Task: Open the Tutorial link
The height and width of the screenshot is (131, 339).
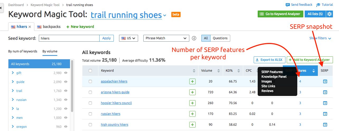Action: 324,5
